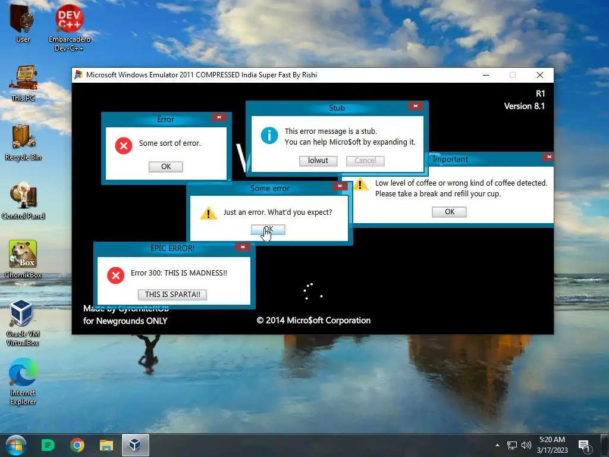Open network status tray icon
The image size is (609, 457).
point(512,445)
